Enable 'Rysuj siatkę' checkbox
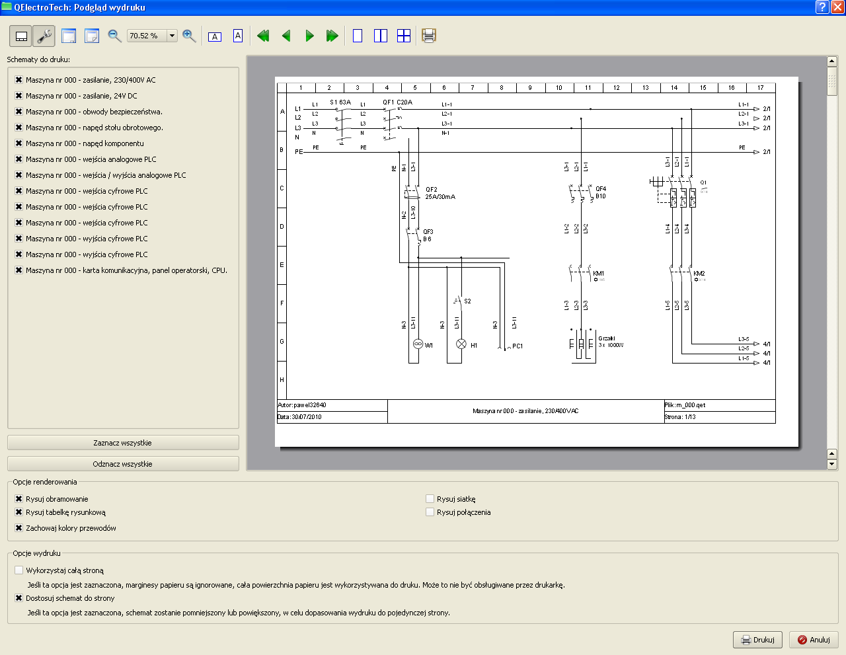 click(x=430, y=499)
